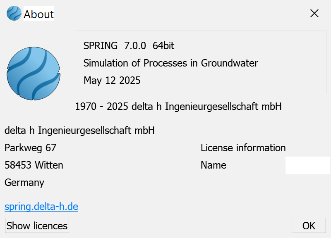Image resolution: width=331 pixels, height=238 pixels.
Task: Click the 1970 - 2025 copyright line
Action: [x=178, y=106]
